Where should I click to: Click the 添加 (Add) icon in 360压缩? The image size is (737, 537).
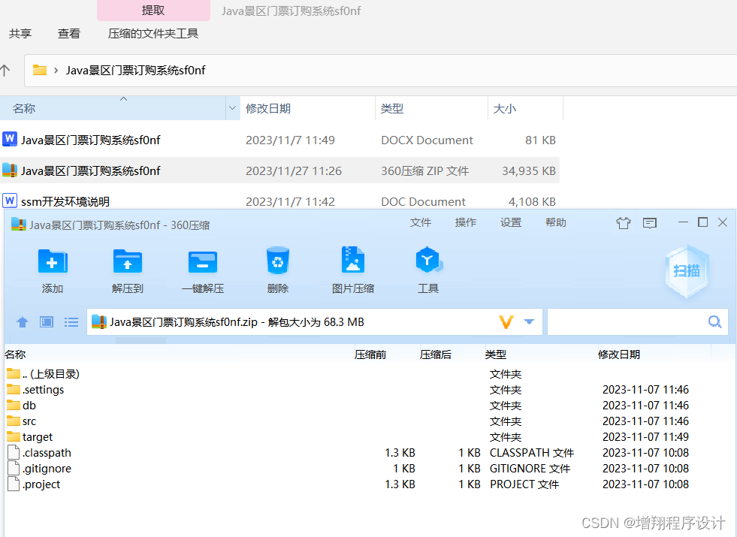pyautogui.click(x=53, y=261)
